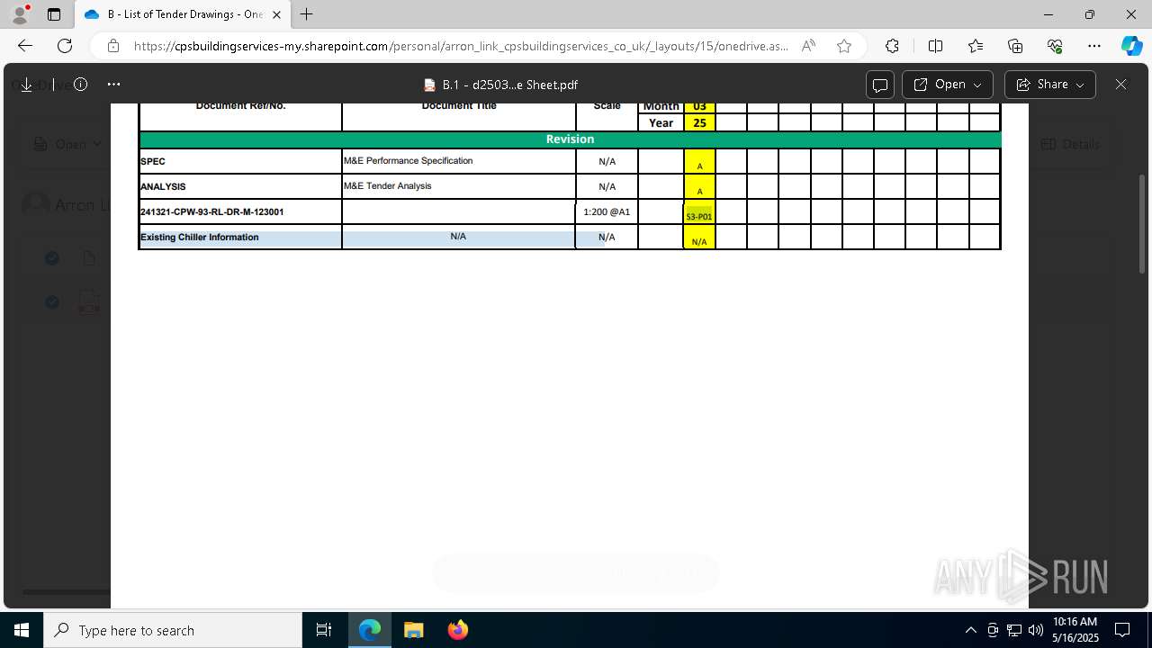Open the more options ellipsis in viewer
The image size is (1152, 648).
pos(113,85)
